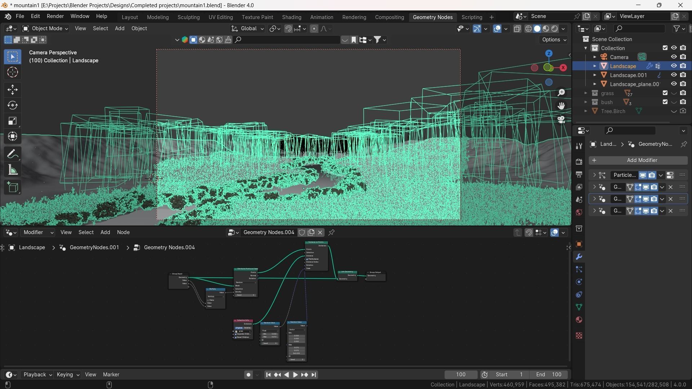Toggle camera view icon in viewport

coord(561,120)
